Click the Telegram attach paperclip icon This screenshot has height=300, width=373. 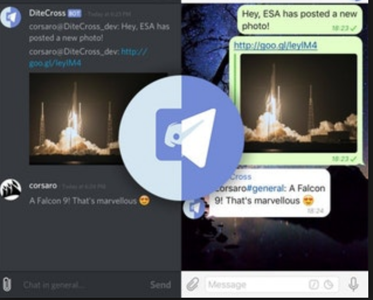(x=192, y=284)
